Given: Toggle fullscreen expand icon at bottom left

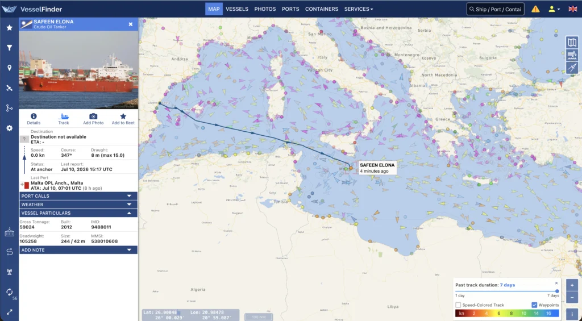Looking at the screenshot, I should coord(9,312).
